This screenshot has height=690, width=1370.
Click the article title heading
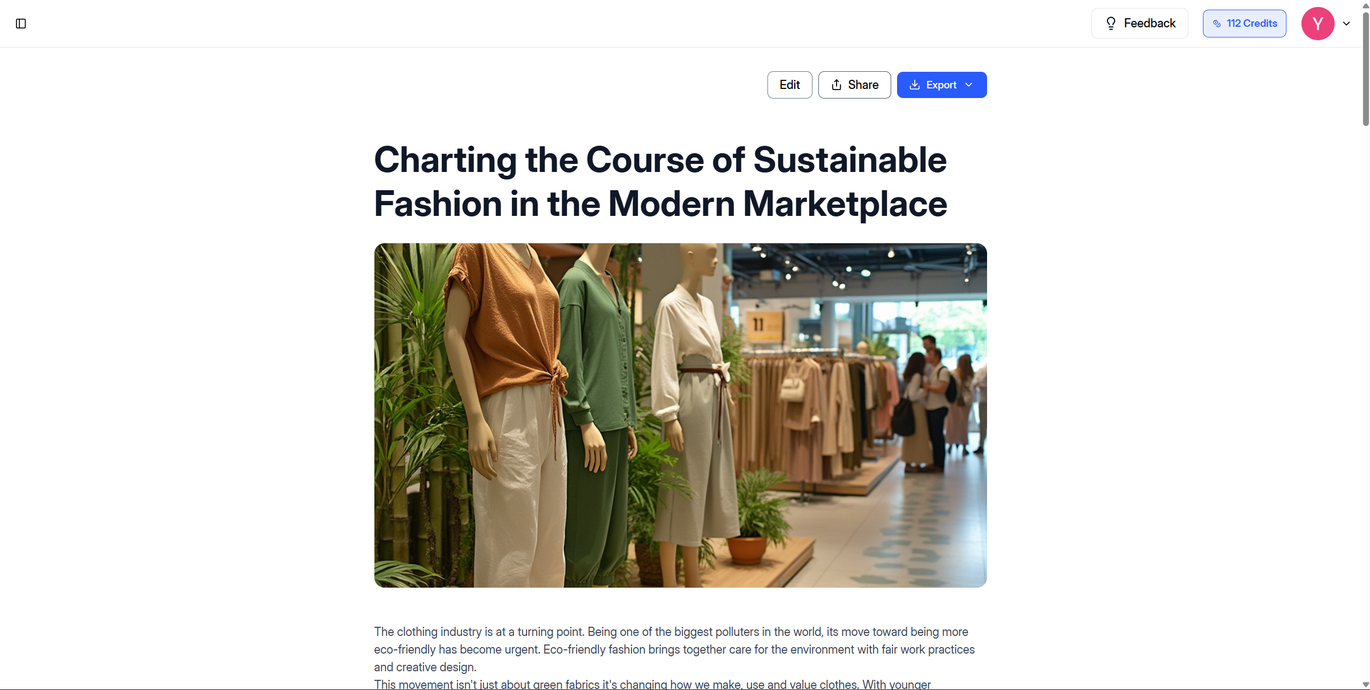660,182
